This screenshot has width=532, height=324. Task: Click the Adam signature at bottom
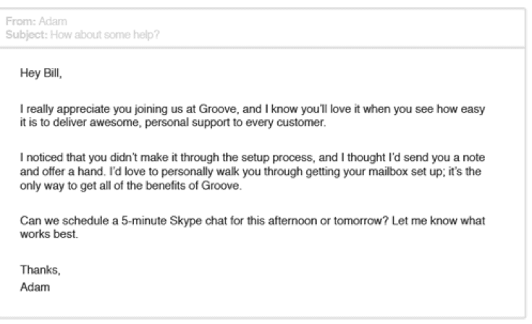32,284
